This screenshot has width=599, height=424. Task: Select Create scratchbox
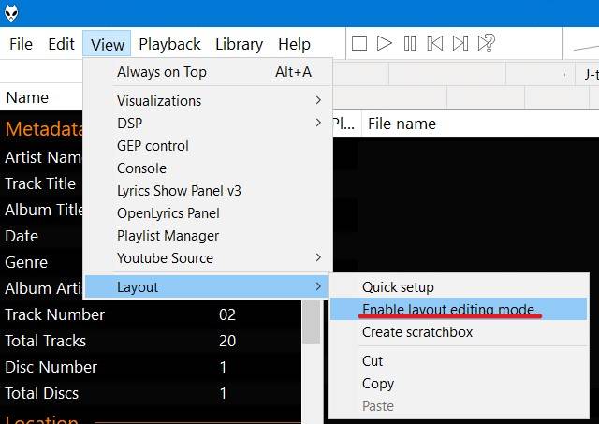[x=459, y=332]
